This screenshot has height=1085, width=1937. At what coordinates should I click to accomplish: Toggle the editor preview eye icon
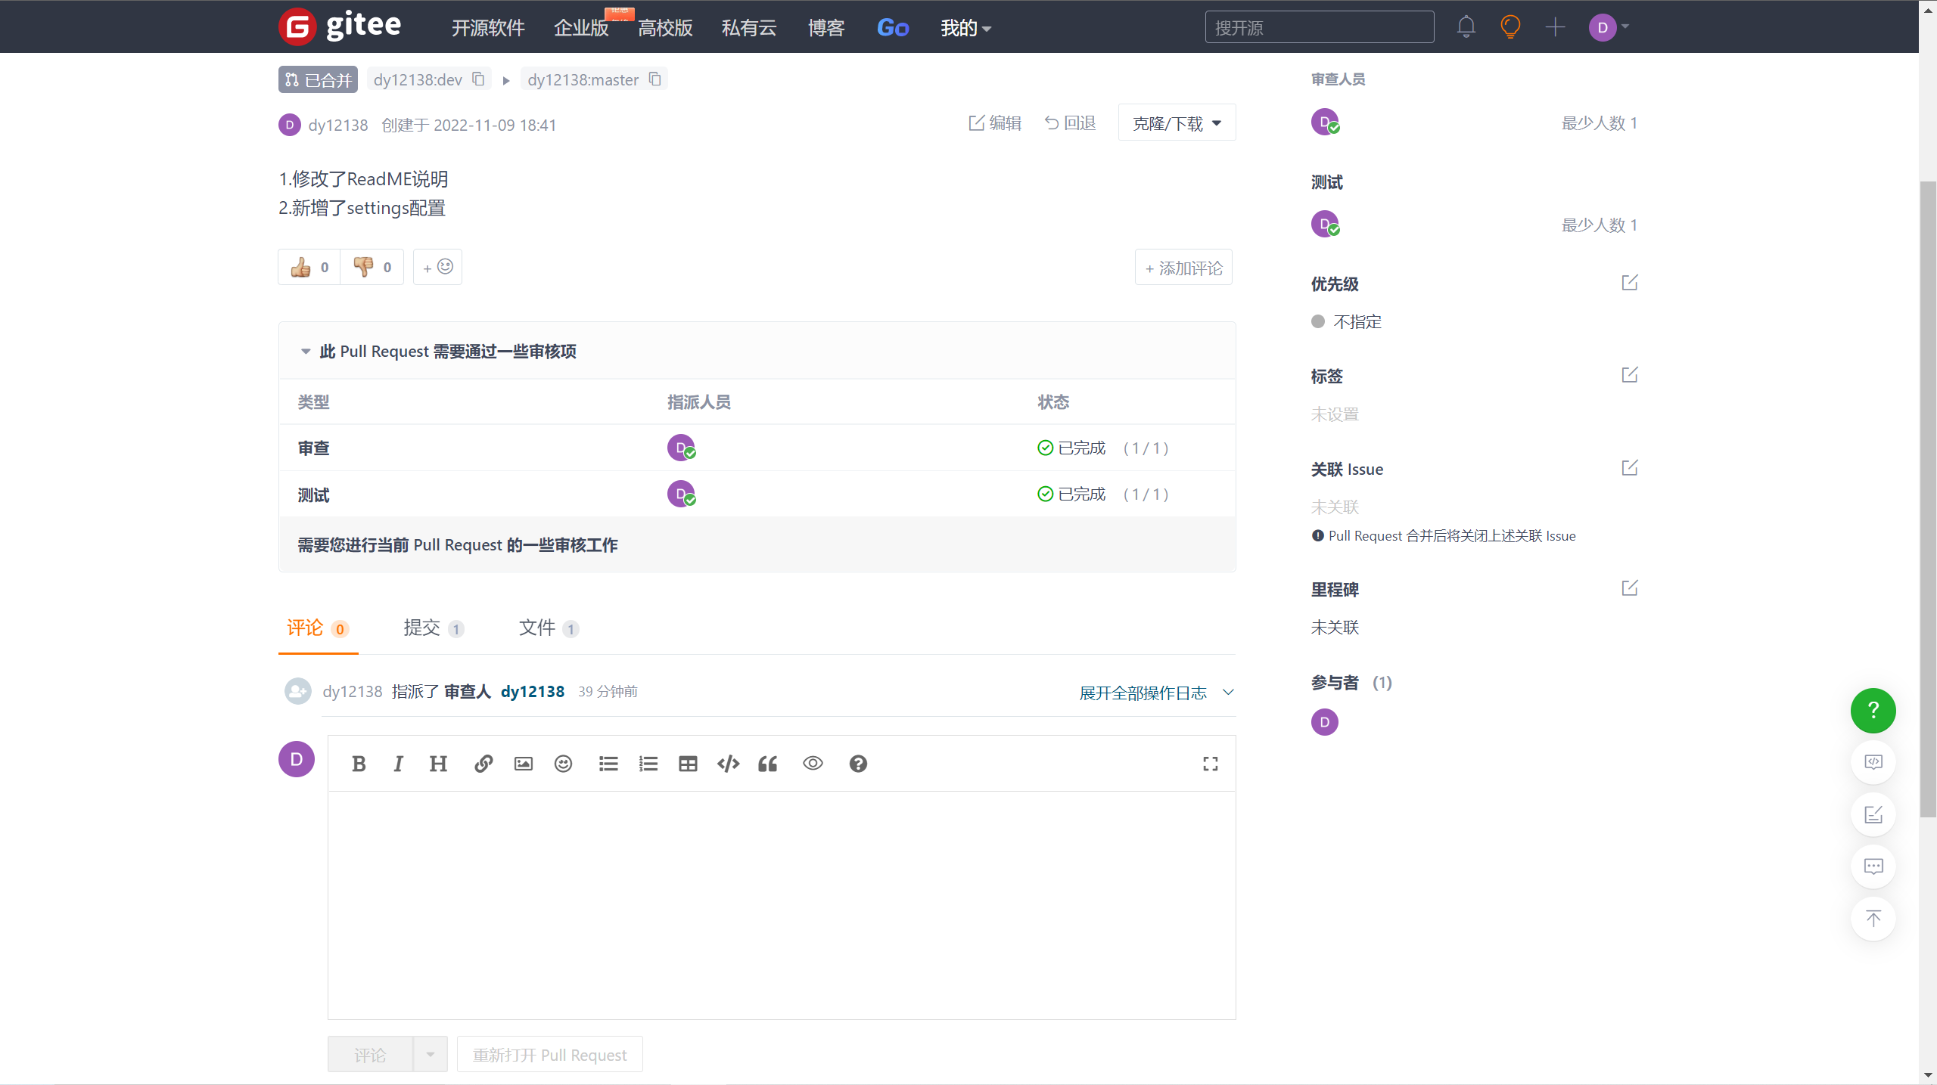pos(813,764)
